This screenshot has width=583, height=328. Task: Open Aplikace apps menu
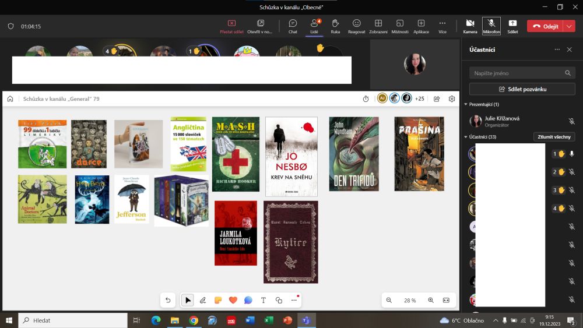click(x=421, y=26)
